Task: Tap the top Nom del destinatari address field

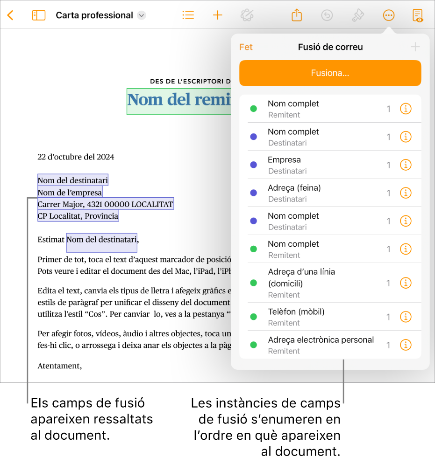Action: pyautogui.click(x=72, y=180)
